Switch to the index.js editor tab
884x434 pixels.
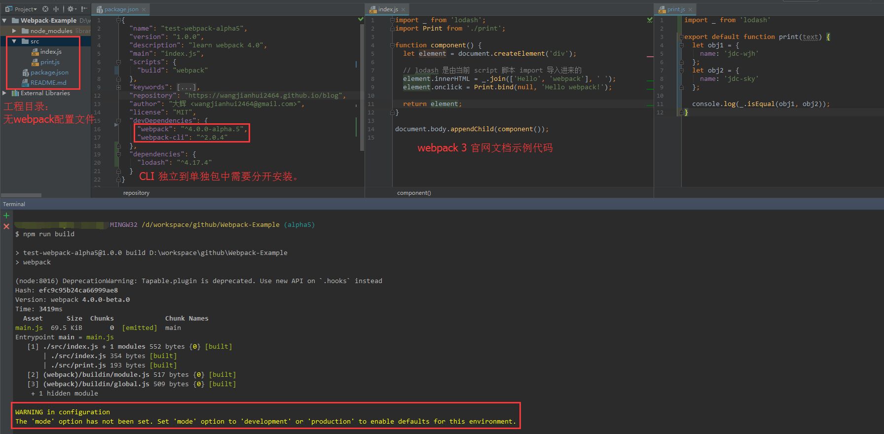[x=388, y=9]
